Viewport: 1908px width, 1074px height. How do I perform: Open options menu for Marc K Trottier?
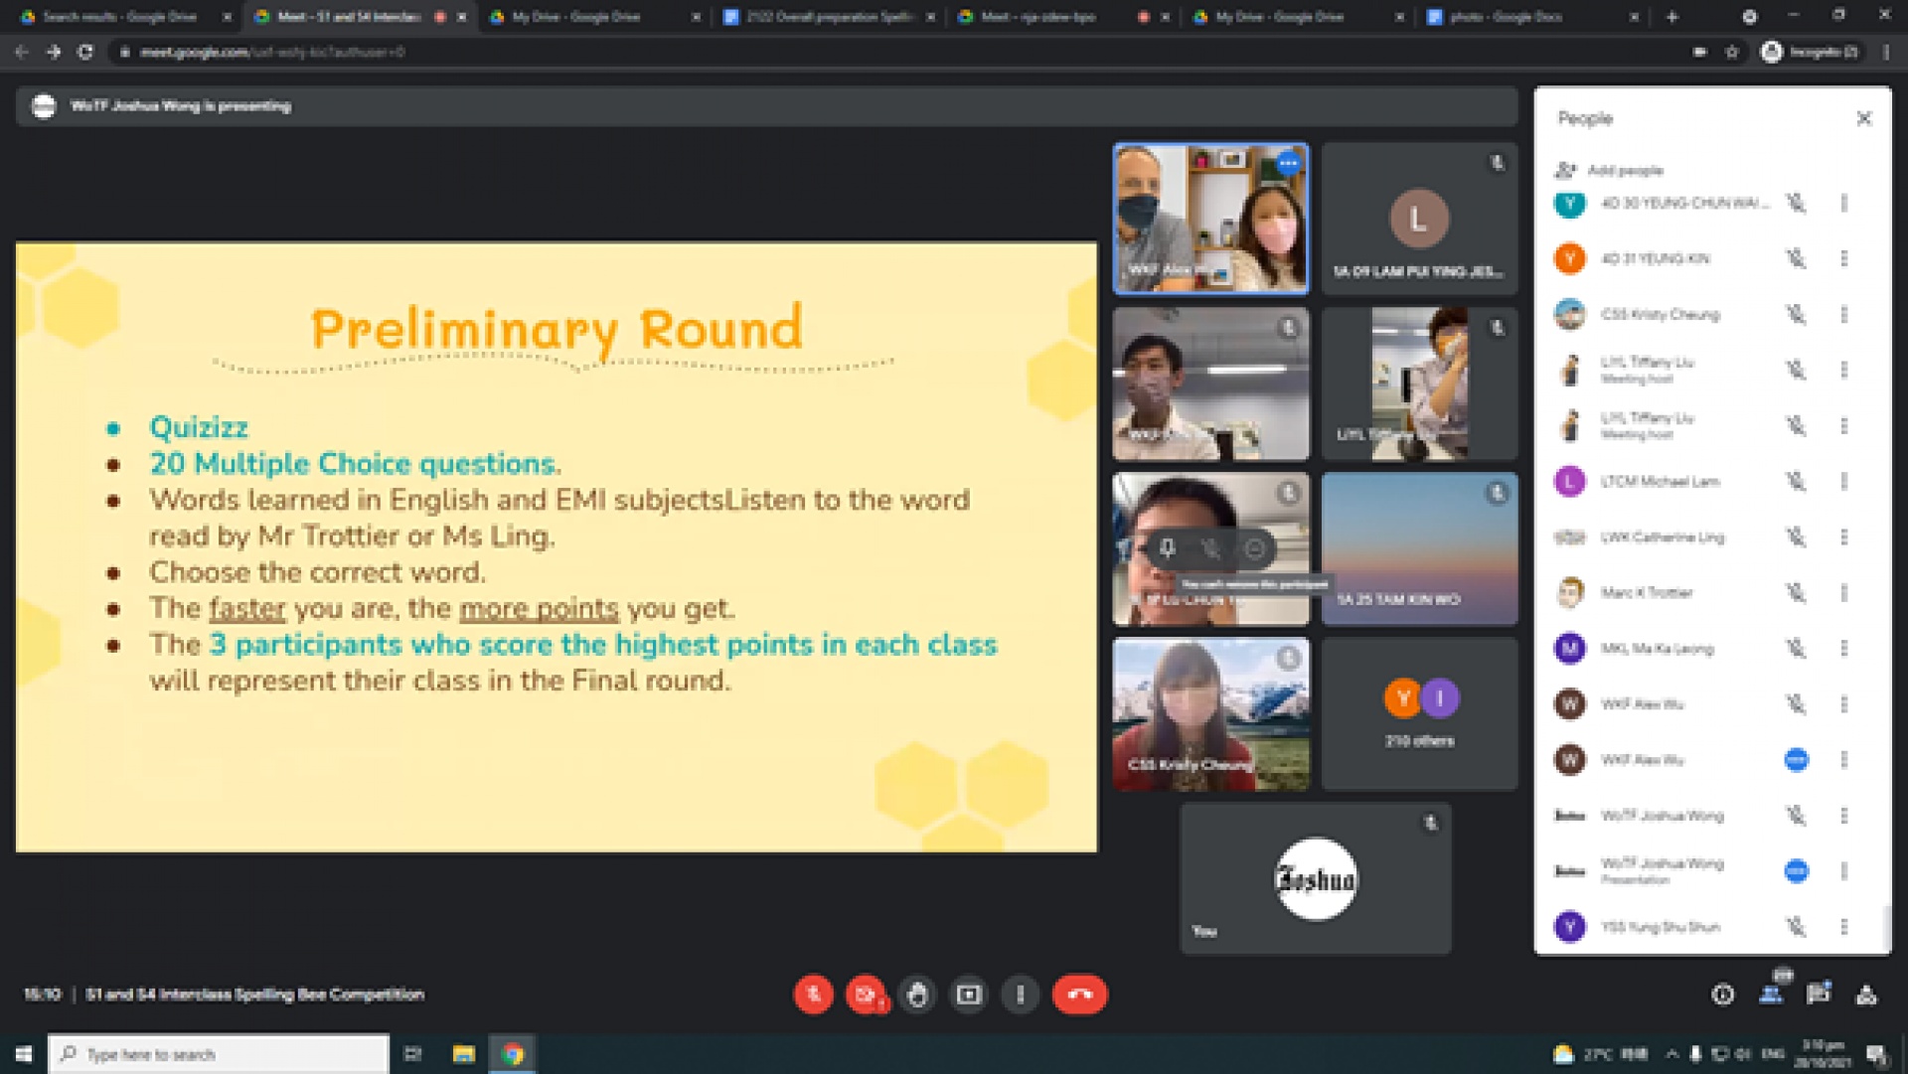1843,593
